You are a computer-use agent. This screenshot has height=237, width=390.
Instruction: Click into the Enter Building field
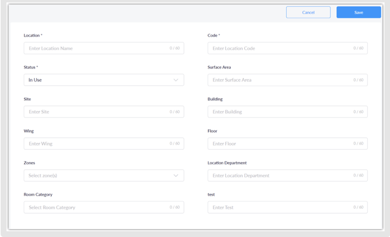287,112
